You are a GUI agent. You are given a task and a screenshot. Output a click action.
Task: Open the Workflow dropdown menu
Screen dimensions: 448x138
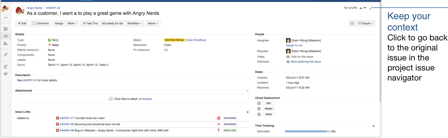134,23
